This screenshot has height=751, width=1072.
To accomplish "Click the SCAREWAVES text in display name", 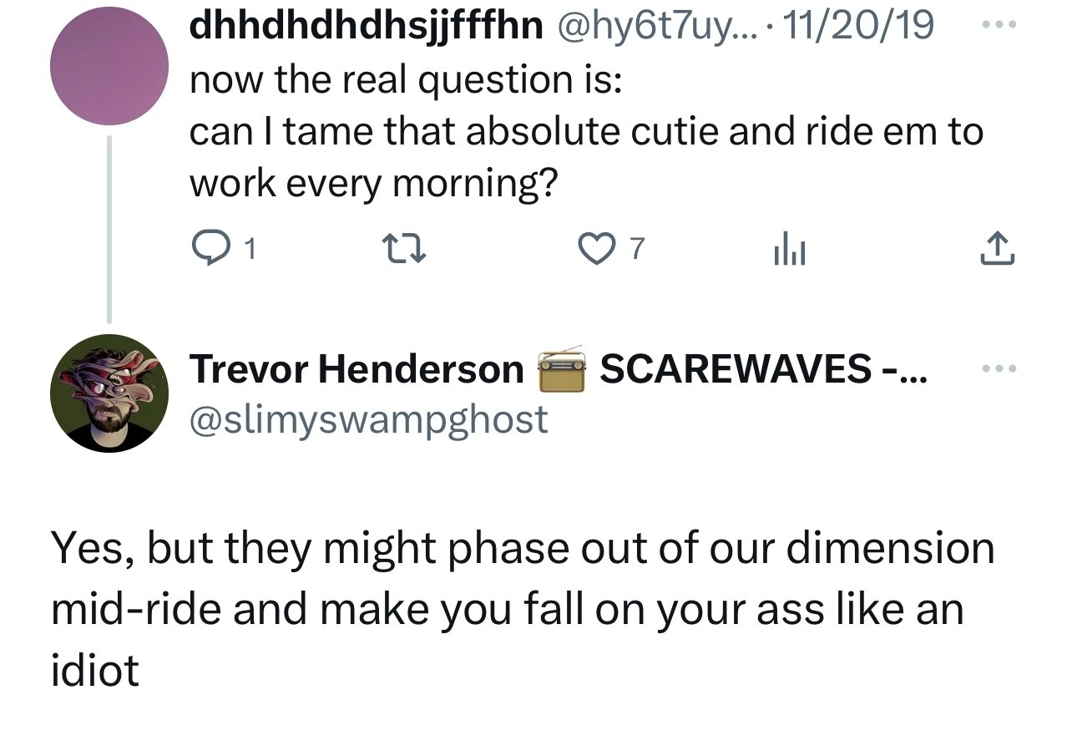I will 736,368.
